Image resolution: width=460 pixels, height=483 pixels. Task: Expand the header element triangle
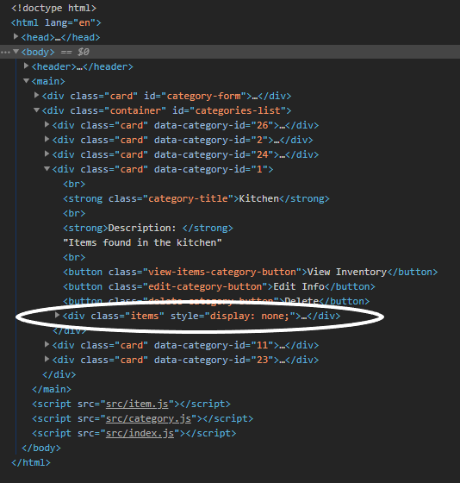point(26,66)
